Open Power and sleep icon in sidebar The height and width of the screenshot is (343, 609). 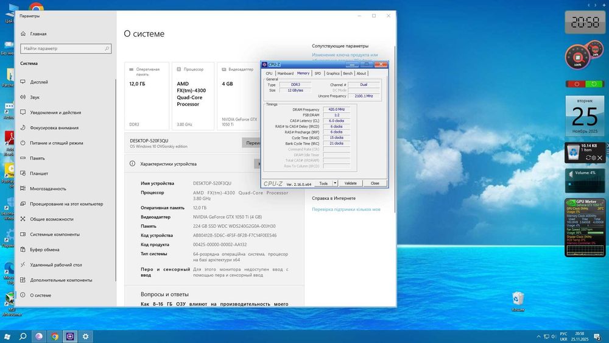tap(23, 143)
